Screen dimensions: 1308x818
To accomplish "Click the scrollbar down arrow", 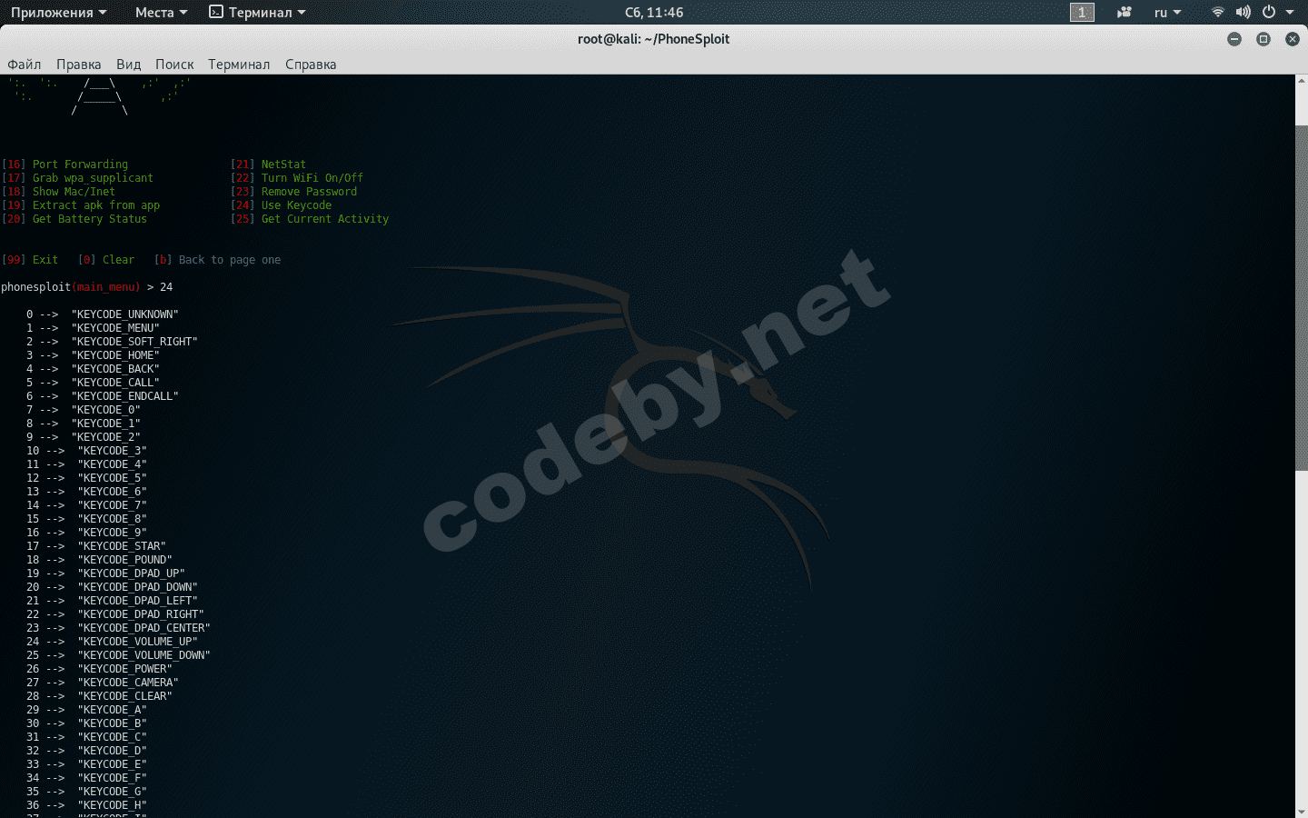I will 1301,812.
